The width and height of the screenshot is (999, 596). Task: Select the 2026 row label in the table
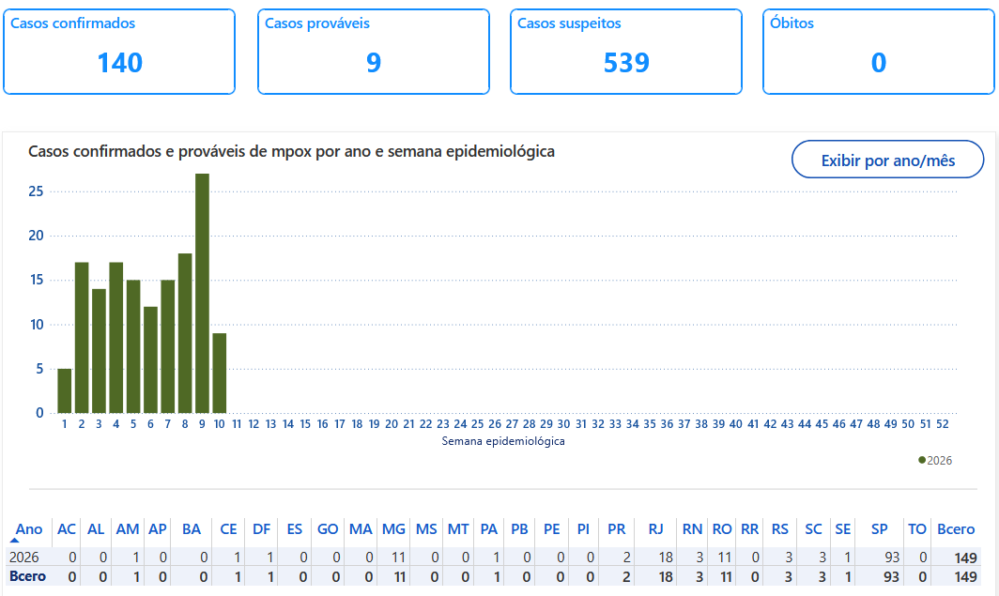[24, 557]
